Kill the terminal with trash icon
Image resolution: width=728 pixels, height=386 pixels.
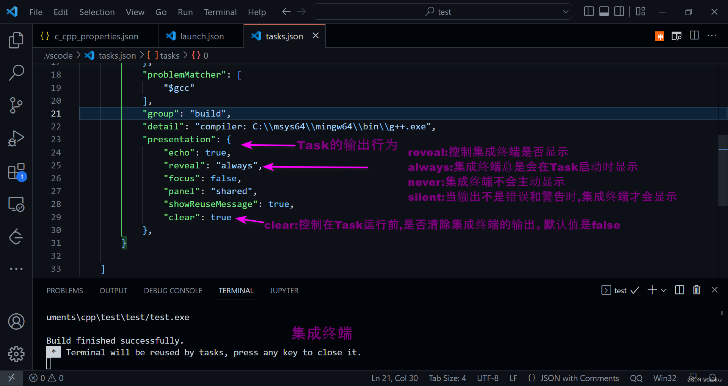697,290
